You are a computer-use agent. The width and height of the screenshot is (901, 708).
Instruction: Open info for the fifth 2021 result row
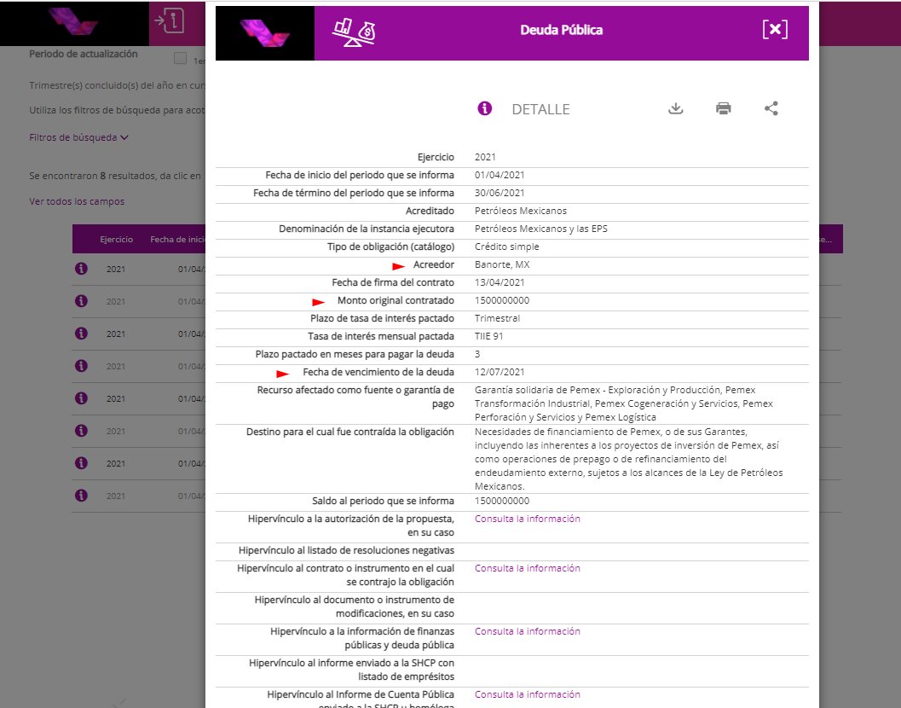point(81,398)
